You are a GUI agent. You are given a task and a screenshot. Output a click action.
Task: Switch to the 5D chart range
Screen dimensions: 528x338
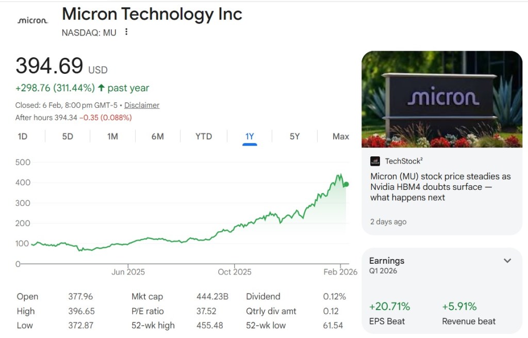click(x=68, y=136)
